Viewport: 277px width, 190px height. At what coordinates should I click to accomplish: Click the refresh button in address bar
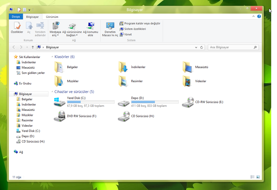point(202,47)
